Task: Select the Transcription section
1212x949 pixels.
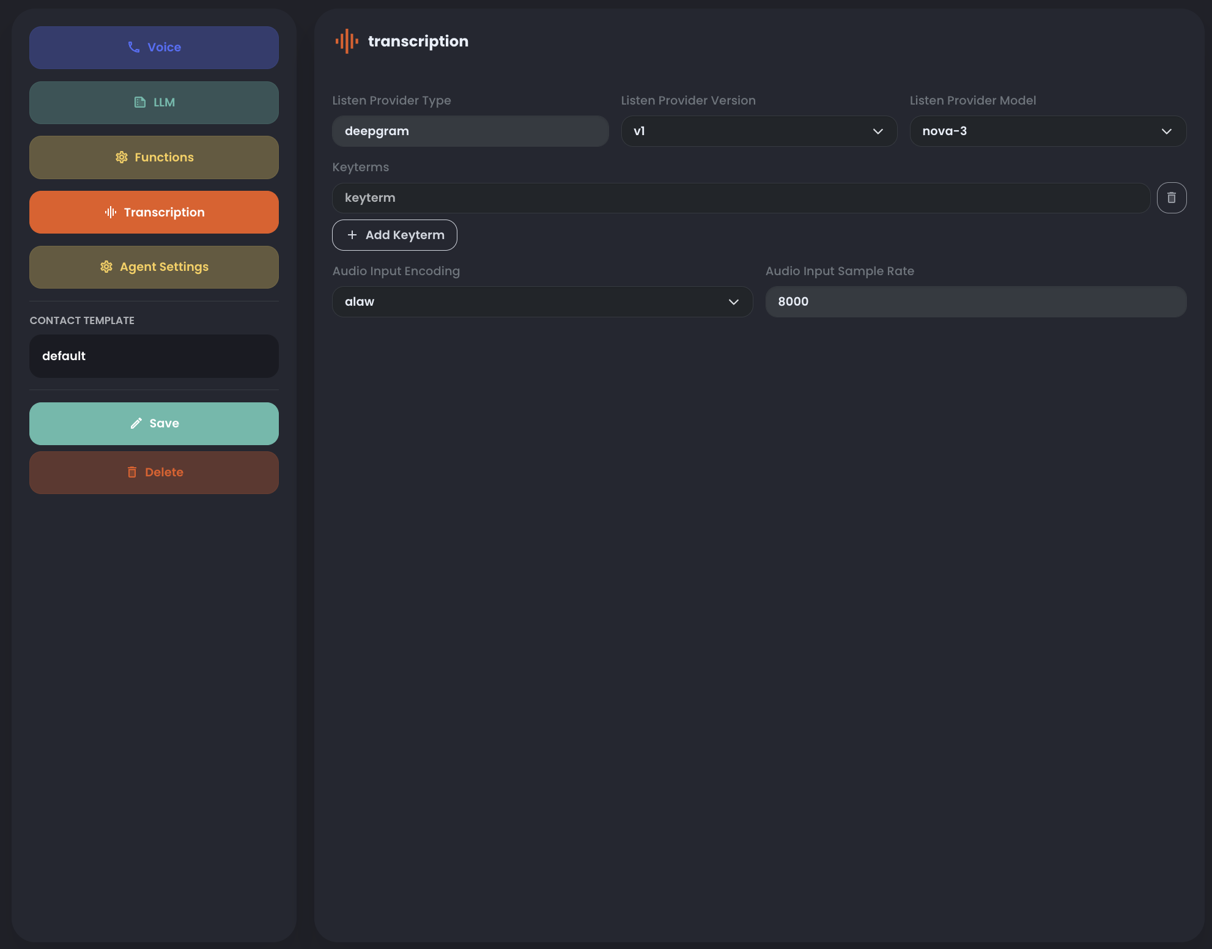Action: pyautogui.click(x=154, y=212)
